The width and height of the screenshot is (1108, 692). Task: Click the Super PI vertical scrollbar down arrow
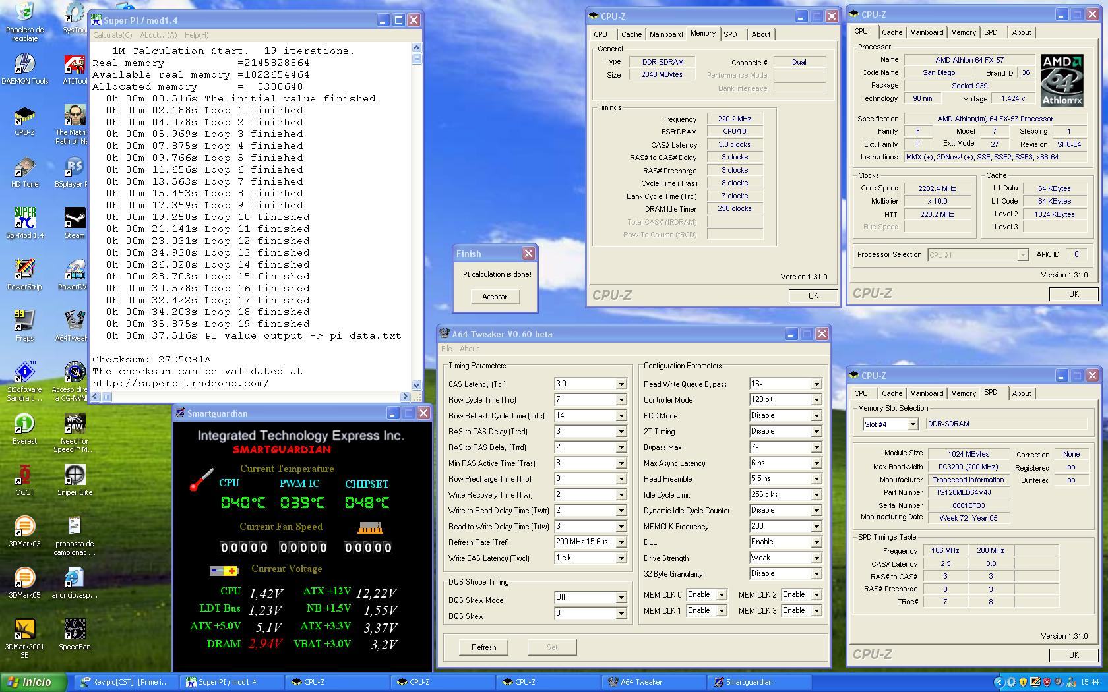pyautogui.click(x=416, y=385)
